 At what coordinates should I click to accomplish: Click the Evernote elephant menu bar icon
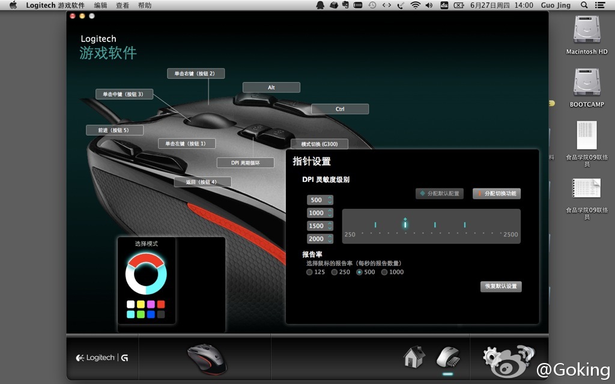[345, 5]
